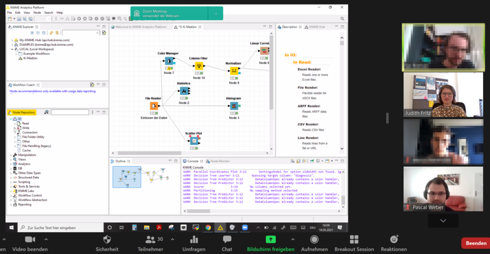
Task: Open Chrome from Windows taskbar
Action: click(208, 228)
